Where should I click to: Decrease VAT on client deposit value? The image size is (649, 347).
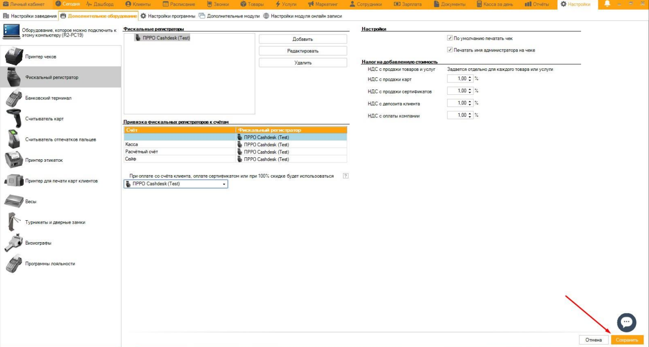(470, 105)
